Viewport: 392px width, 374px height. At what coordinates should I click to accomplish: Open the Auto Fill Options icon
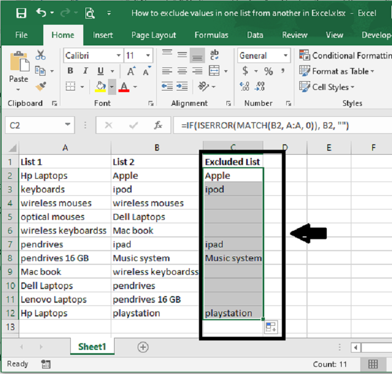tap(271, 327)
